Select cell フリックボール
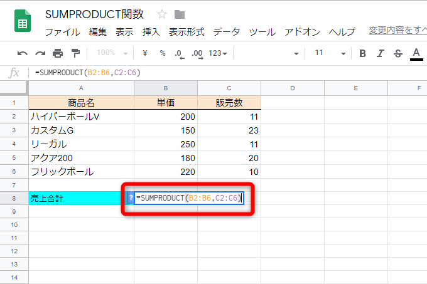 (81, 172)
